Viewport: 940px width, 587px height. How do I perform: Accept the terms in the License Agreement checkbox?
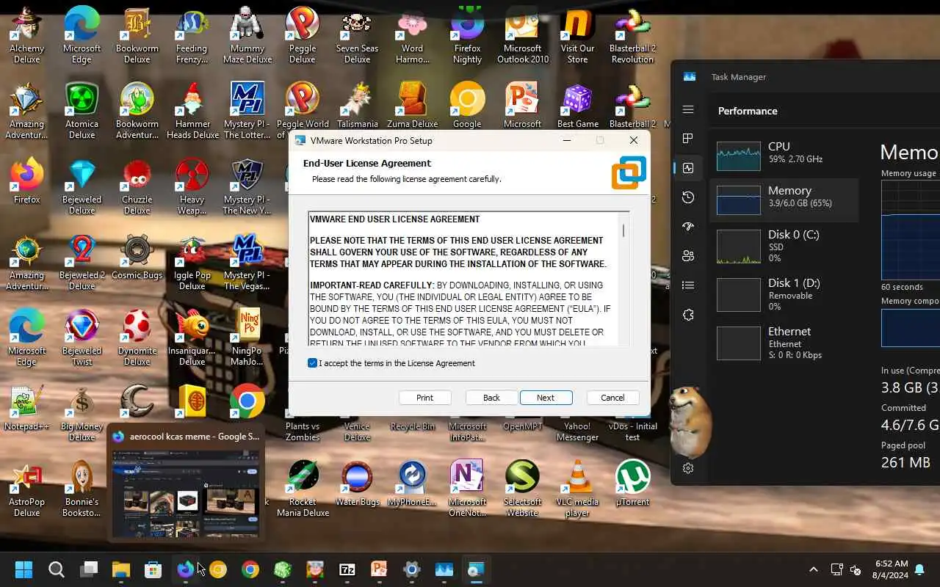[x=313, y=363]
